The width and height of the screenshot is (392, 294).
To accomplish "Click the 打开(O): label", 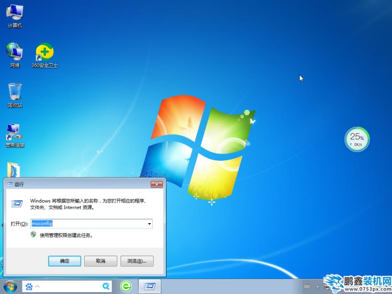I will tap(19, 224).
